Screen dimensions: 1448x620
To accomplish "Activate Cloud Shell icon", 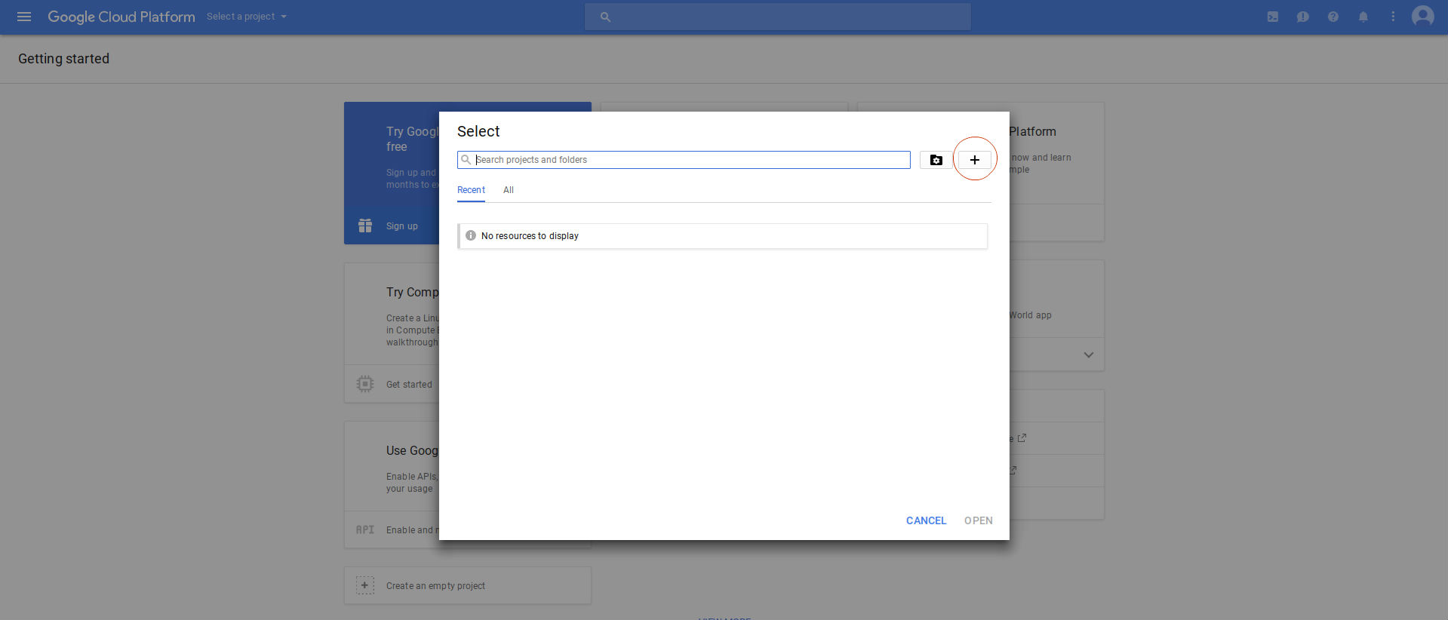I will [x=1273, y=17].
